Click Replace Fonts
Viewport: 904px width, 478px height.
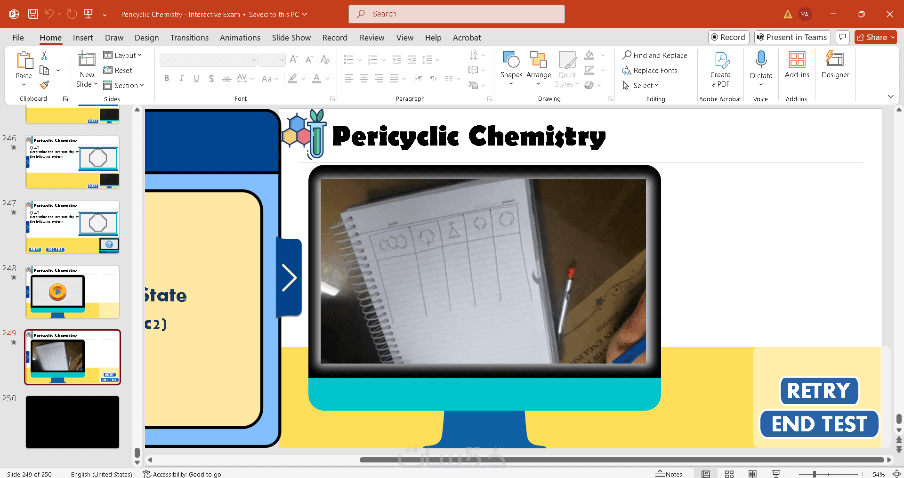pos(649,71)
